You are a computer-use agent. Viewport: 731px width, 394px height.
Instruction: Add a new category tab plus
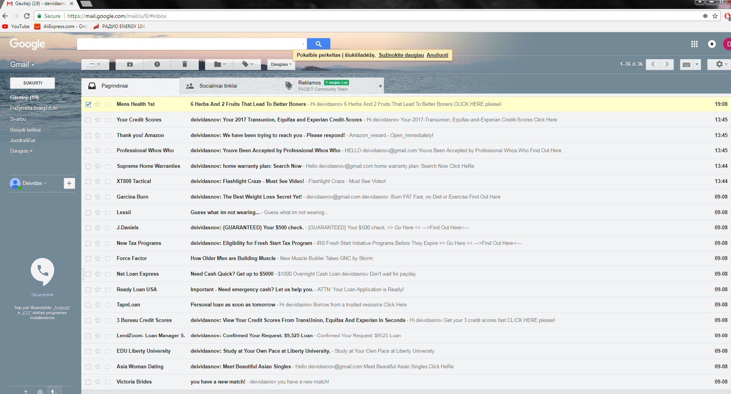pyautogui.click(x=380, y=86)
